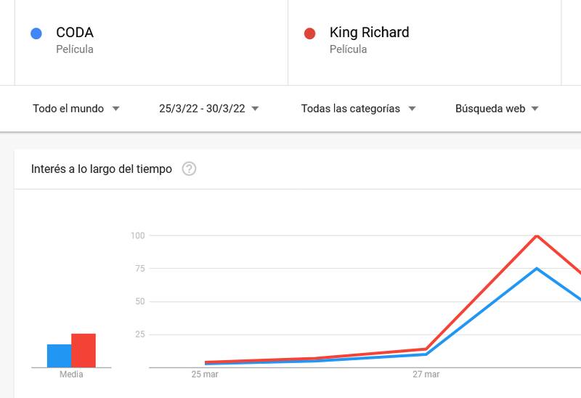
Task: Click the "25 mar" axis label
Action: (x=205, y=375)
